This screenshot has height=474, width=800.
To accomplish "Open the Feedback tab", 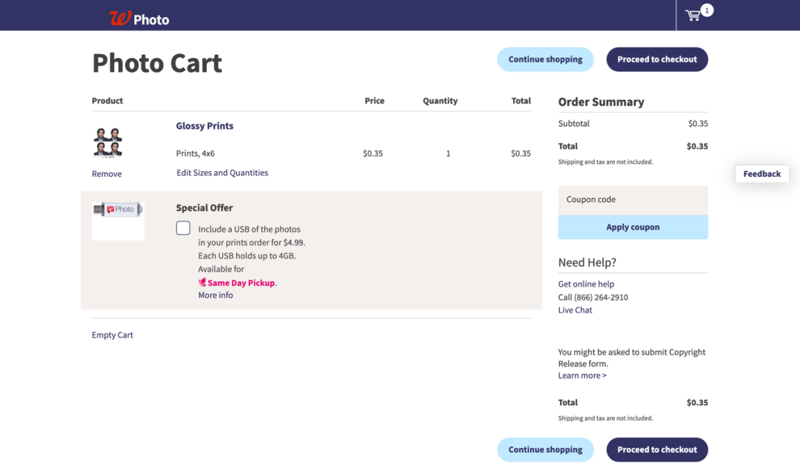I will (x=761, y=174).
